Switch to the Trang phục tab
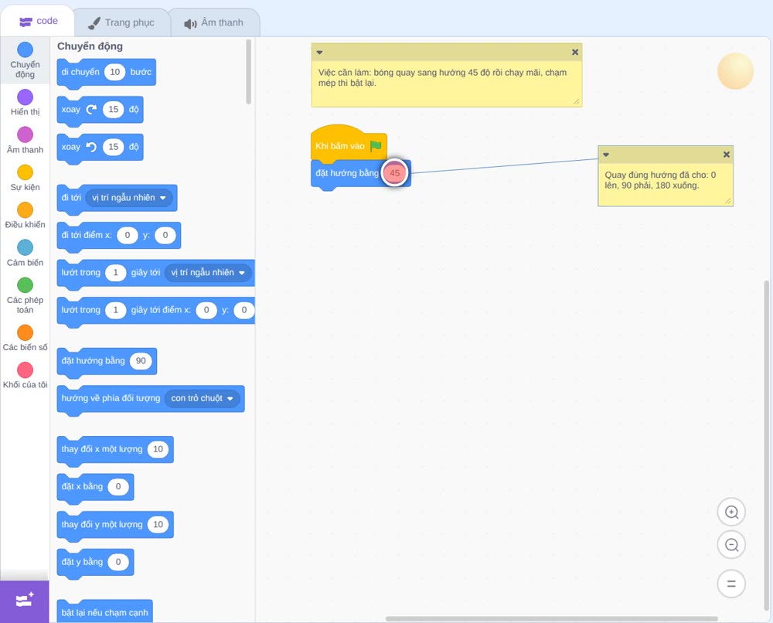Viewport: 773px width, 623px height. click(x=121, y=22)
